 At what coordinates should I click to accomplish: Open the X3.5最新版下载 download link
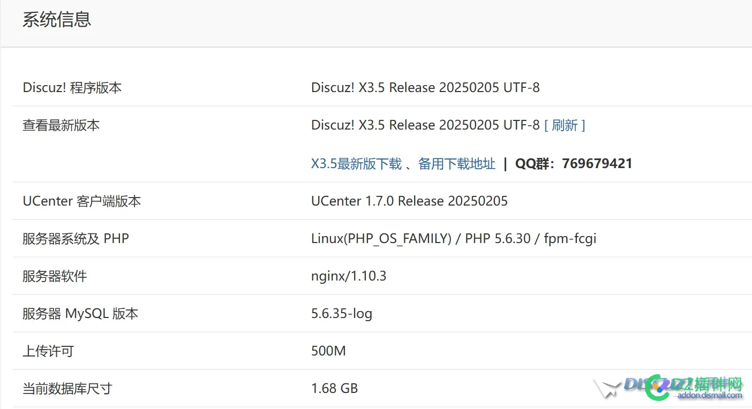coord(356,164)
